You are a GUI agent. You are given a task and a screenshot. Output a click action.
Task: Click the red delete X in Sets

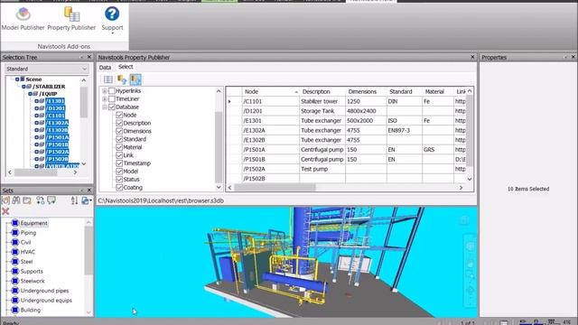(5, 211)
